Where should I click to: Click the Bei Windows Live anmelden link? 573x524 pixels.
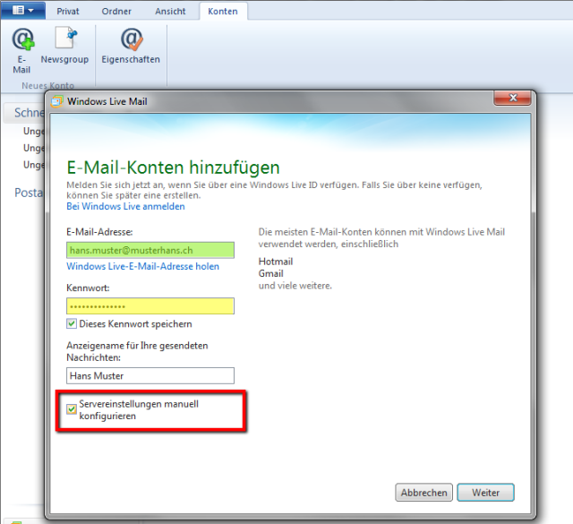tap(125, 206)
